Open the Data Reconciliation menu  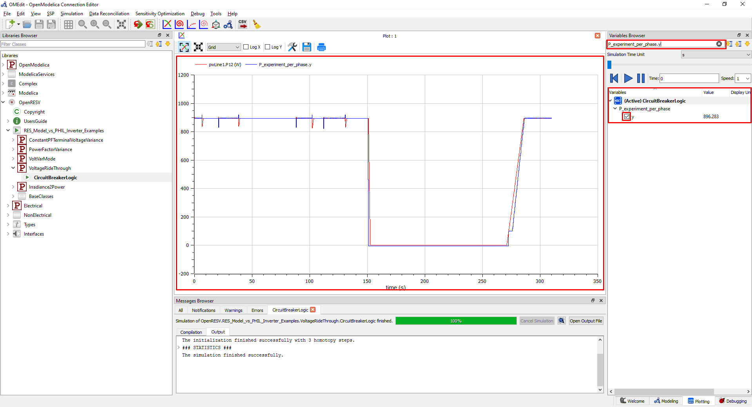point(109,14)
